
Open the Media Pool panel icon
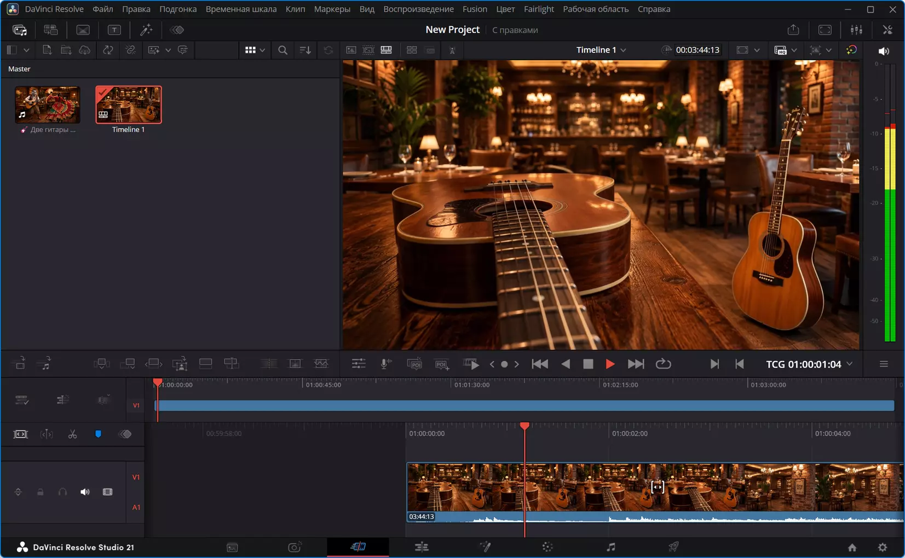20,30
